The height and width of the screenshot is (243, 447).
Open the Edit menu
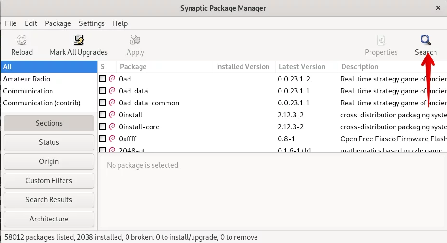31,23
